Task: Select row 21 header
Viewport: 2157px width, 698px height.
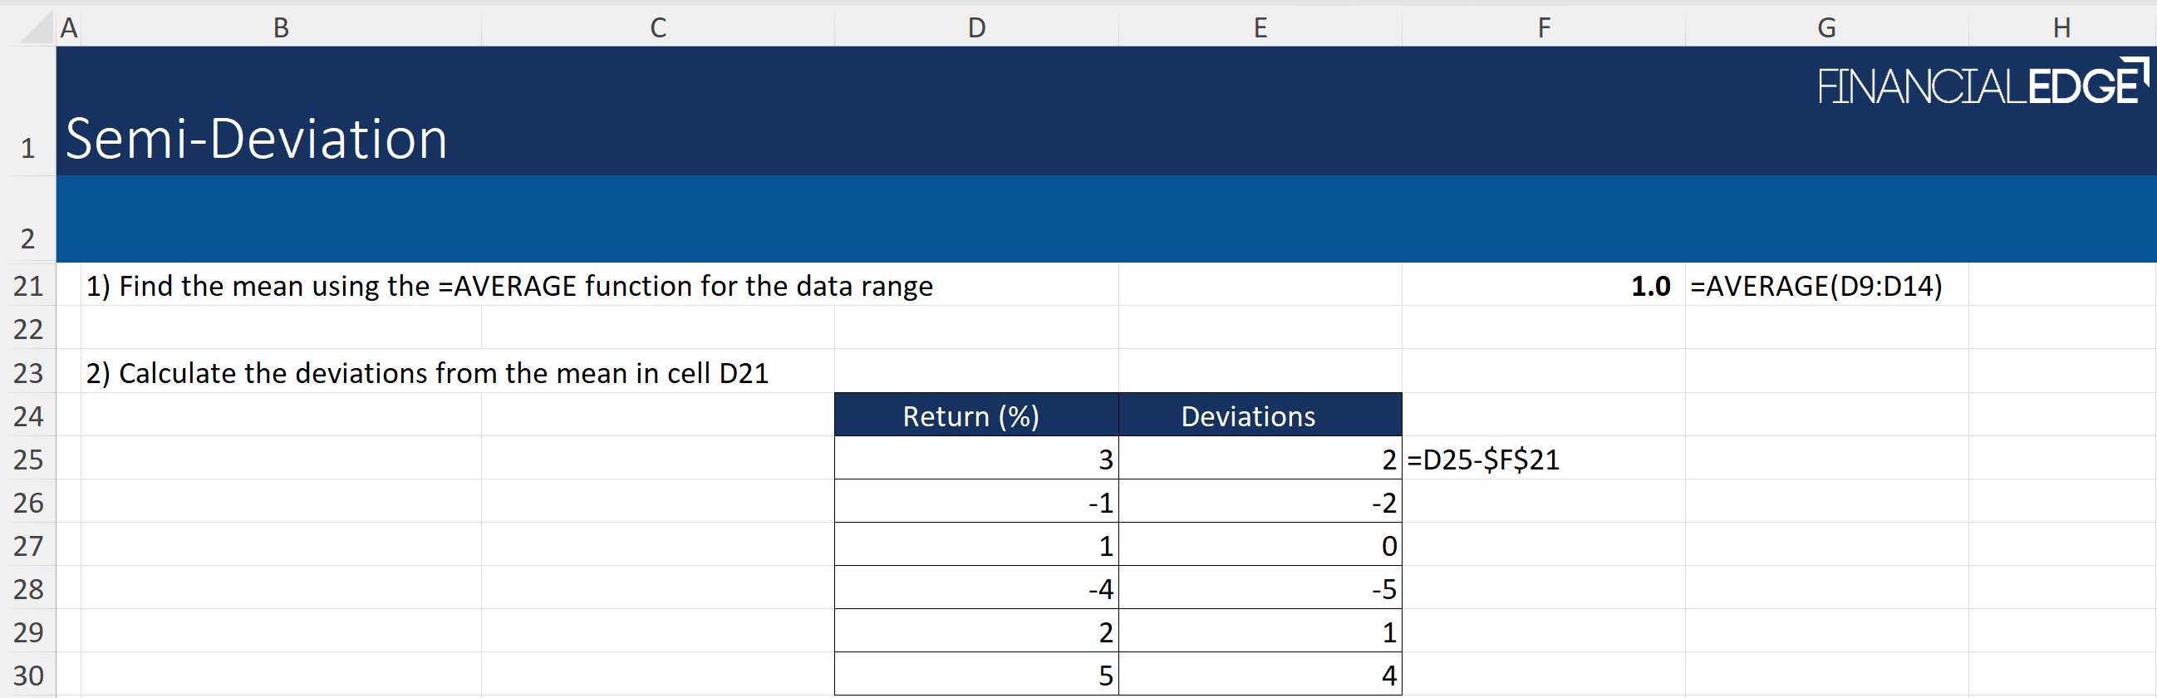Action: pos(27,286)
